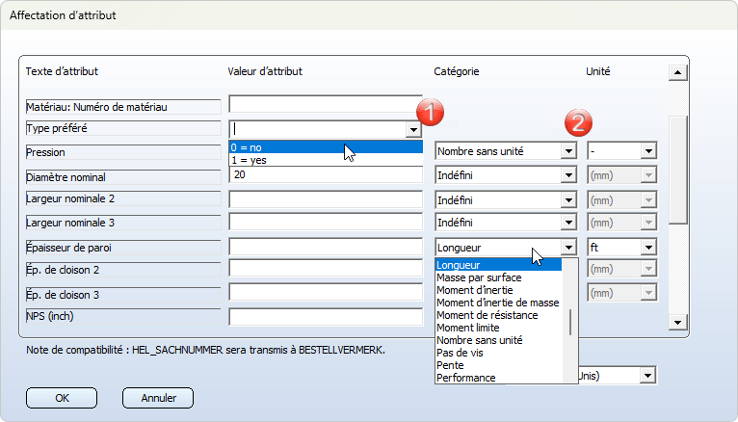The width and height of the screenshot is (738, 422).
Task: Click the Matériau numéro value field
Action: pos(326,104)
